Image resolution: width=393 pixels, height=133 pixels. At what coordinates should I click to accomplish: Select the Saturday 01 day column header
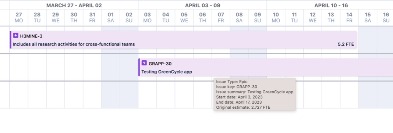(x=110, y=18)
